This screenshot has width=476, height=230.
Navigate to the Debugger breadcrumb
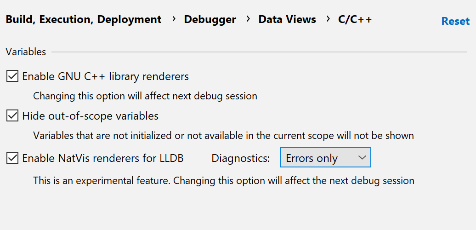210,19
